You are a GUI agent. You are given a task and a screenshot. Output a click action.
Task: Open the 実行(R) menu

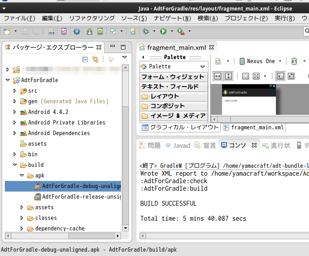(285, 19)
